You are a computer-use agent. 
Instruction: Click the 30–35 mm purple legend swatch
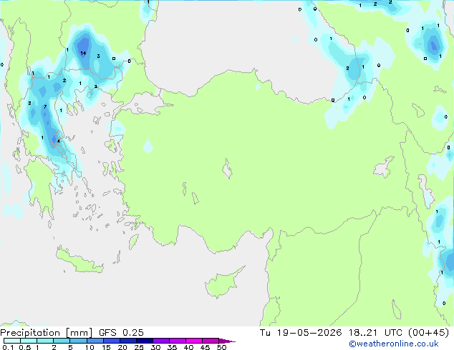161,341
